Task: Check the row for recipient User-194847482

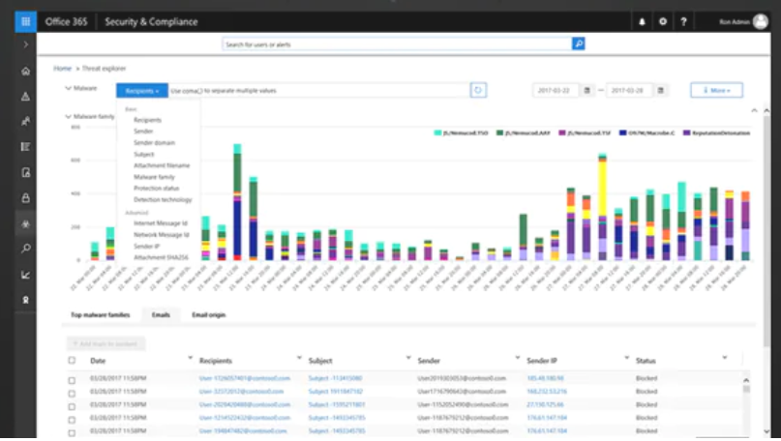Action: [72, 432]
